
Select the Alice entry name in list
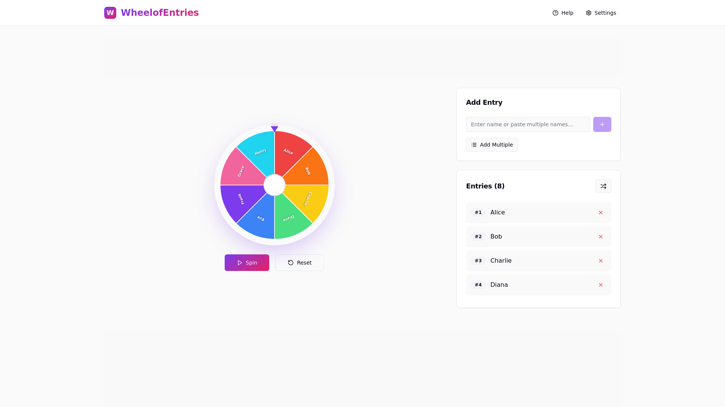[x=498, y=213]
